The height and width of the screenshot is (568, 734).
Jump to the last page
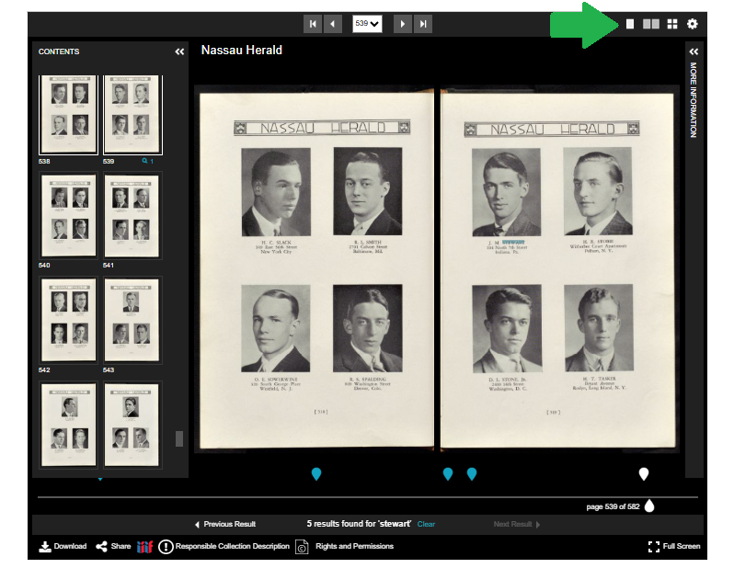[423, 24]
